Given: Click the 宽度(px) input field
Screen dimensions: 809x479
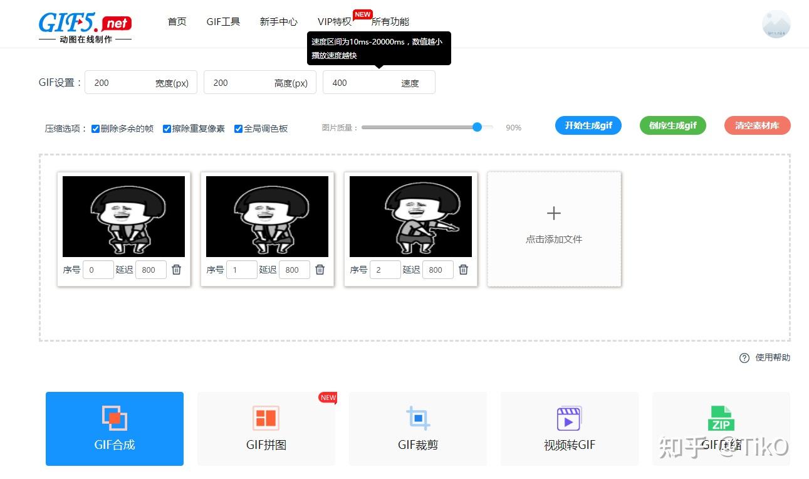Looking at the screenshot, I should (x=141, y=82).
